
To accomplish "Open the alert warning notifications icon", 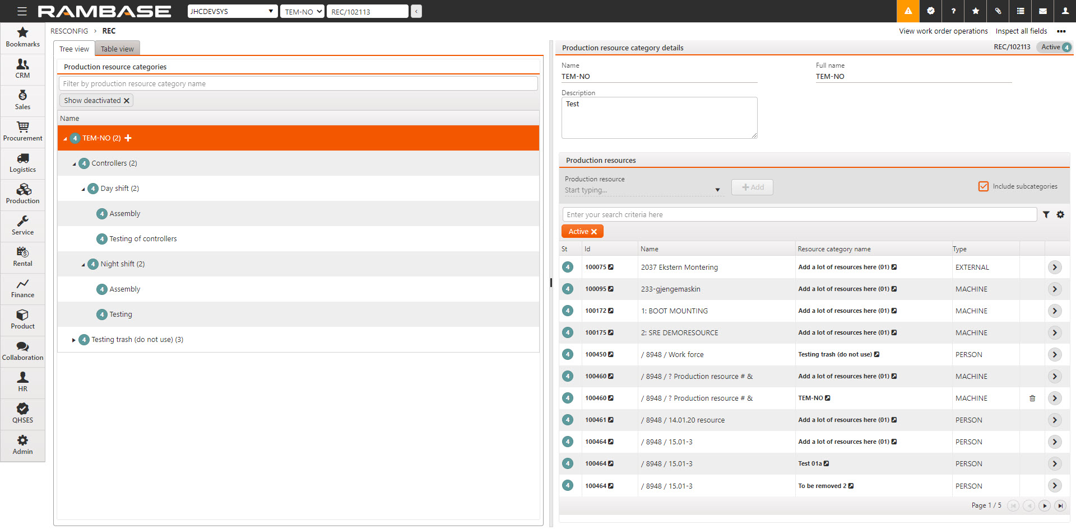I will click(x=908, y=11).
